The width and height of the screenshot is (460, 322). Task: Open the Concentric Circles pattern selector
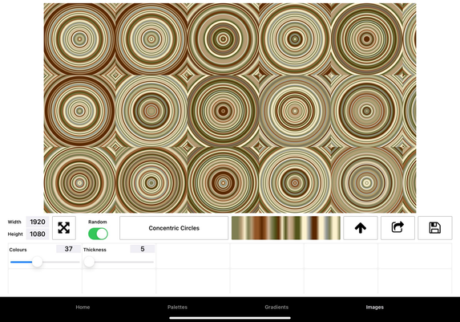(x=174, y=228)
